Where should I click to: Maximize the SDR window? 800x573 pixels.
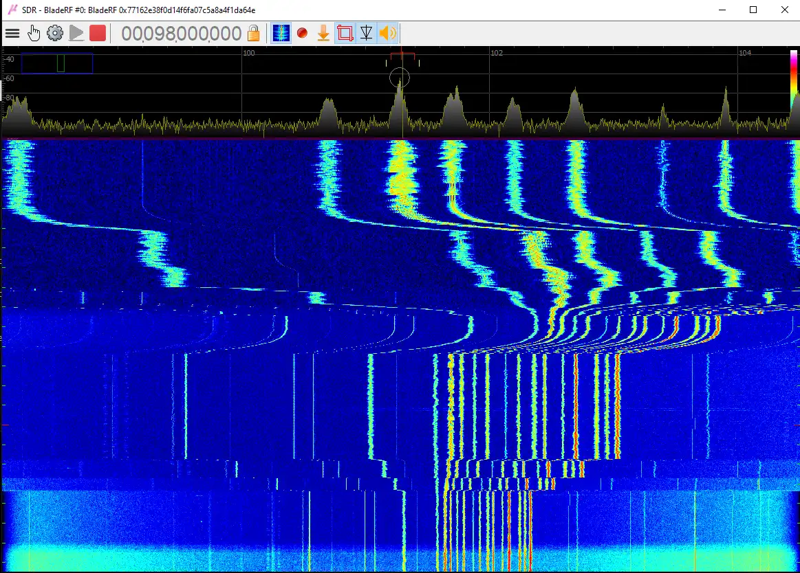coord(753,10)
